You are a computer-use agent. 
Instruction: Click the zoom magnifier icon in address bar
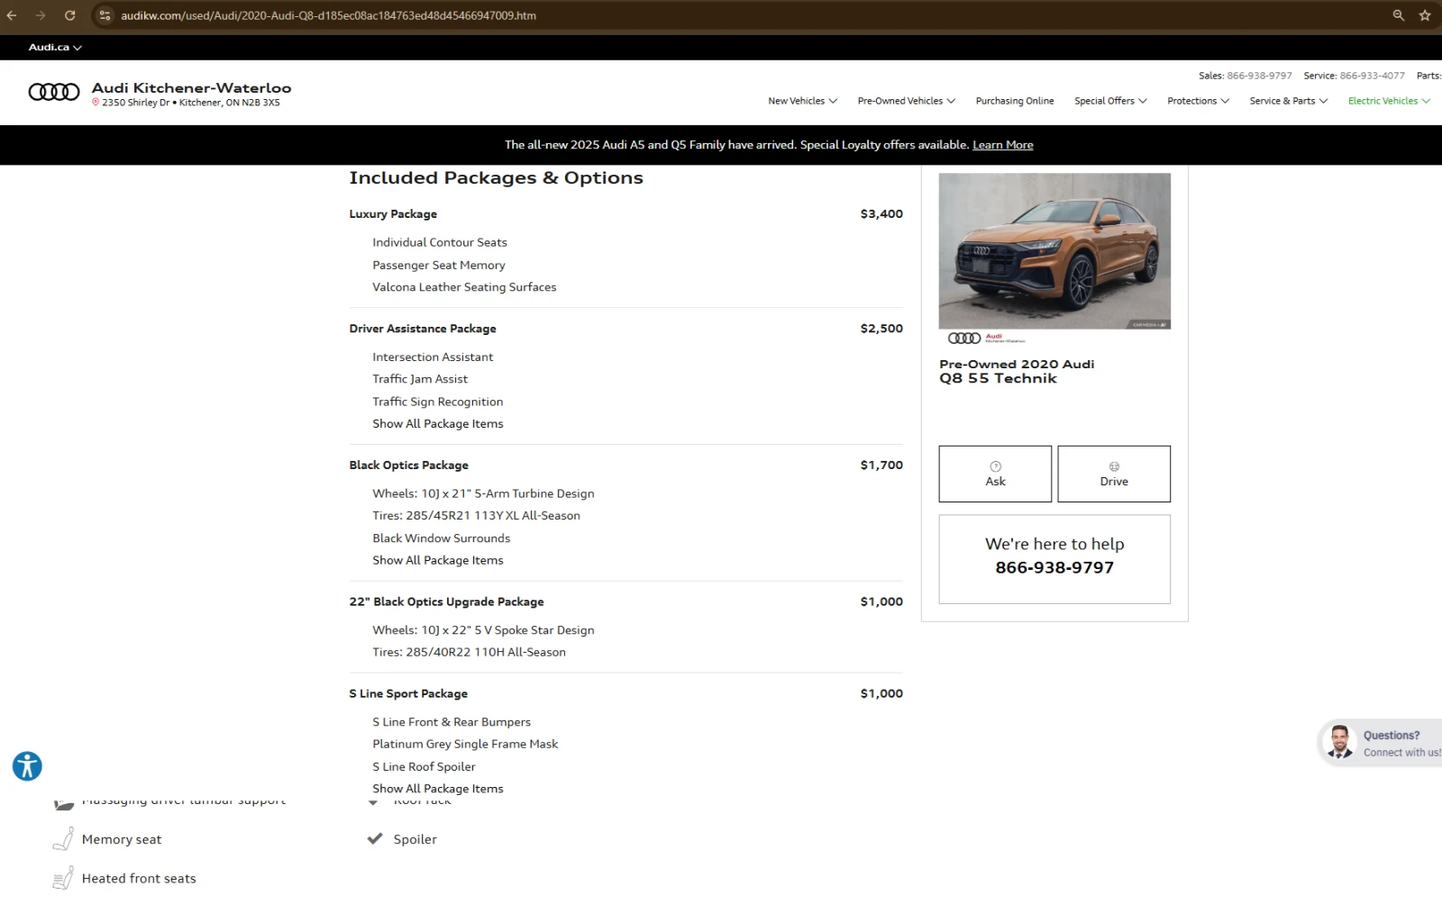pyautogui.click(x=1399, y=15)
